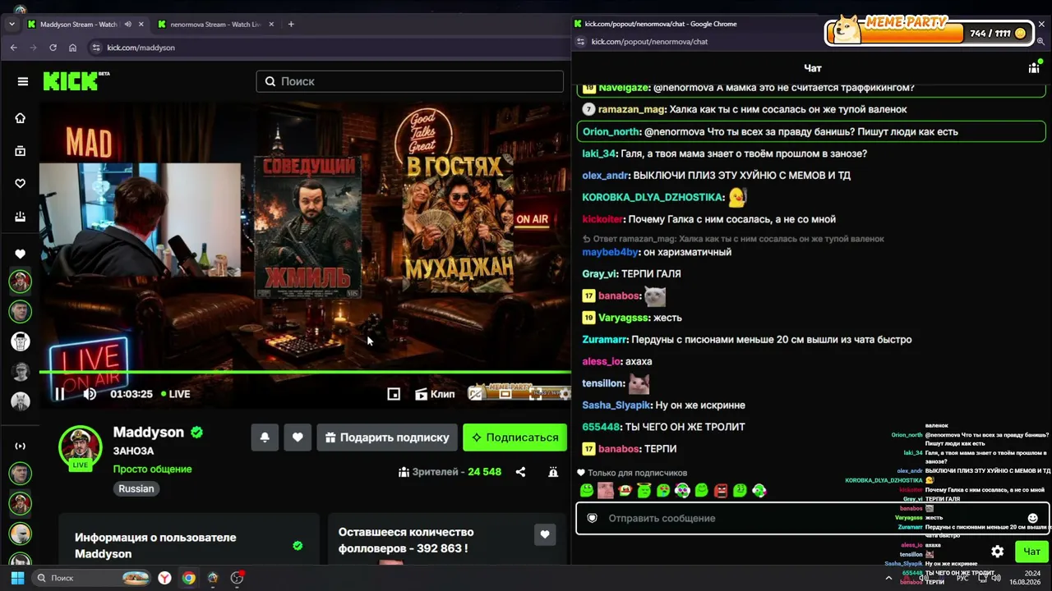
Task: Open username Orion_north in chat
Action: pos(611,131)
